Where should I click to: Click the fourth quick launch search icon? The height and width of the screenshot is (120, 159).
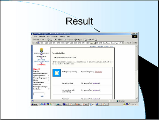click(x=51, y=104)
